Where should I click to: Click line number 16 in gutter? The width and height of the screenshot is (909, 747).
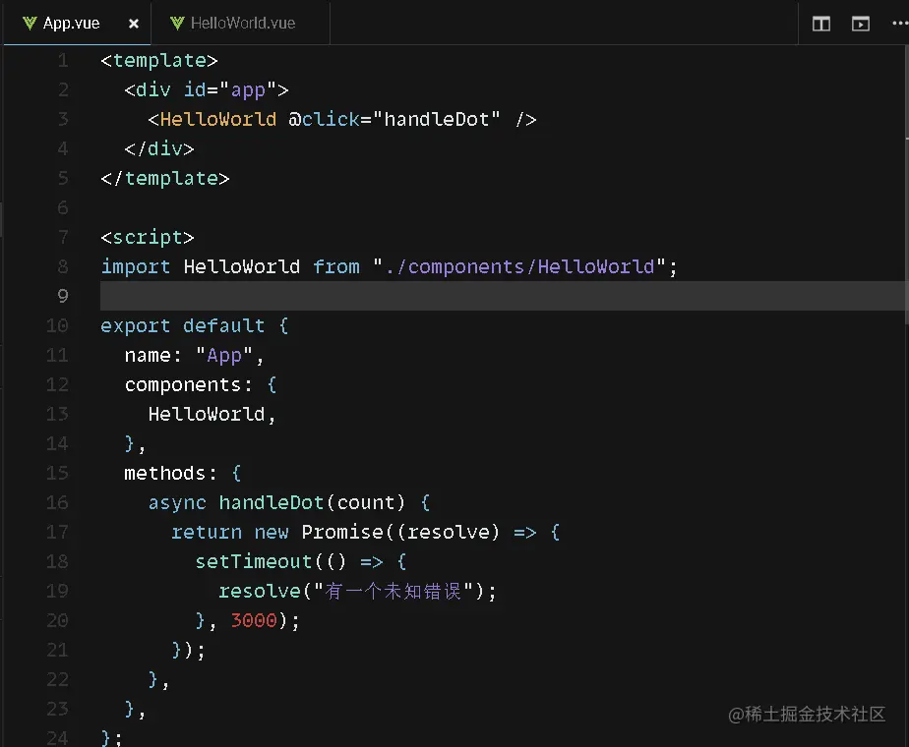pyautogui.click(x=57, y=502)
